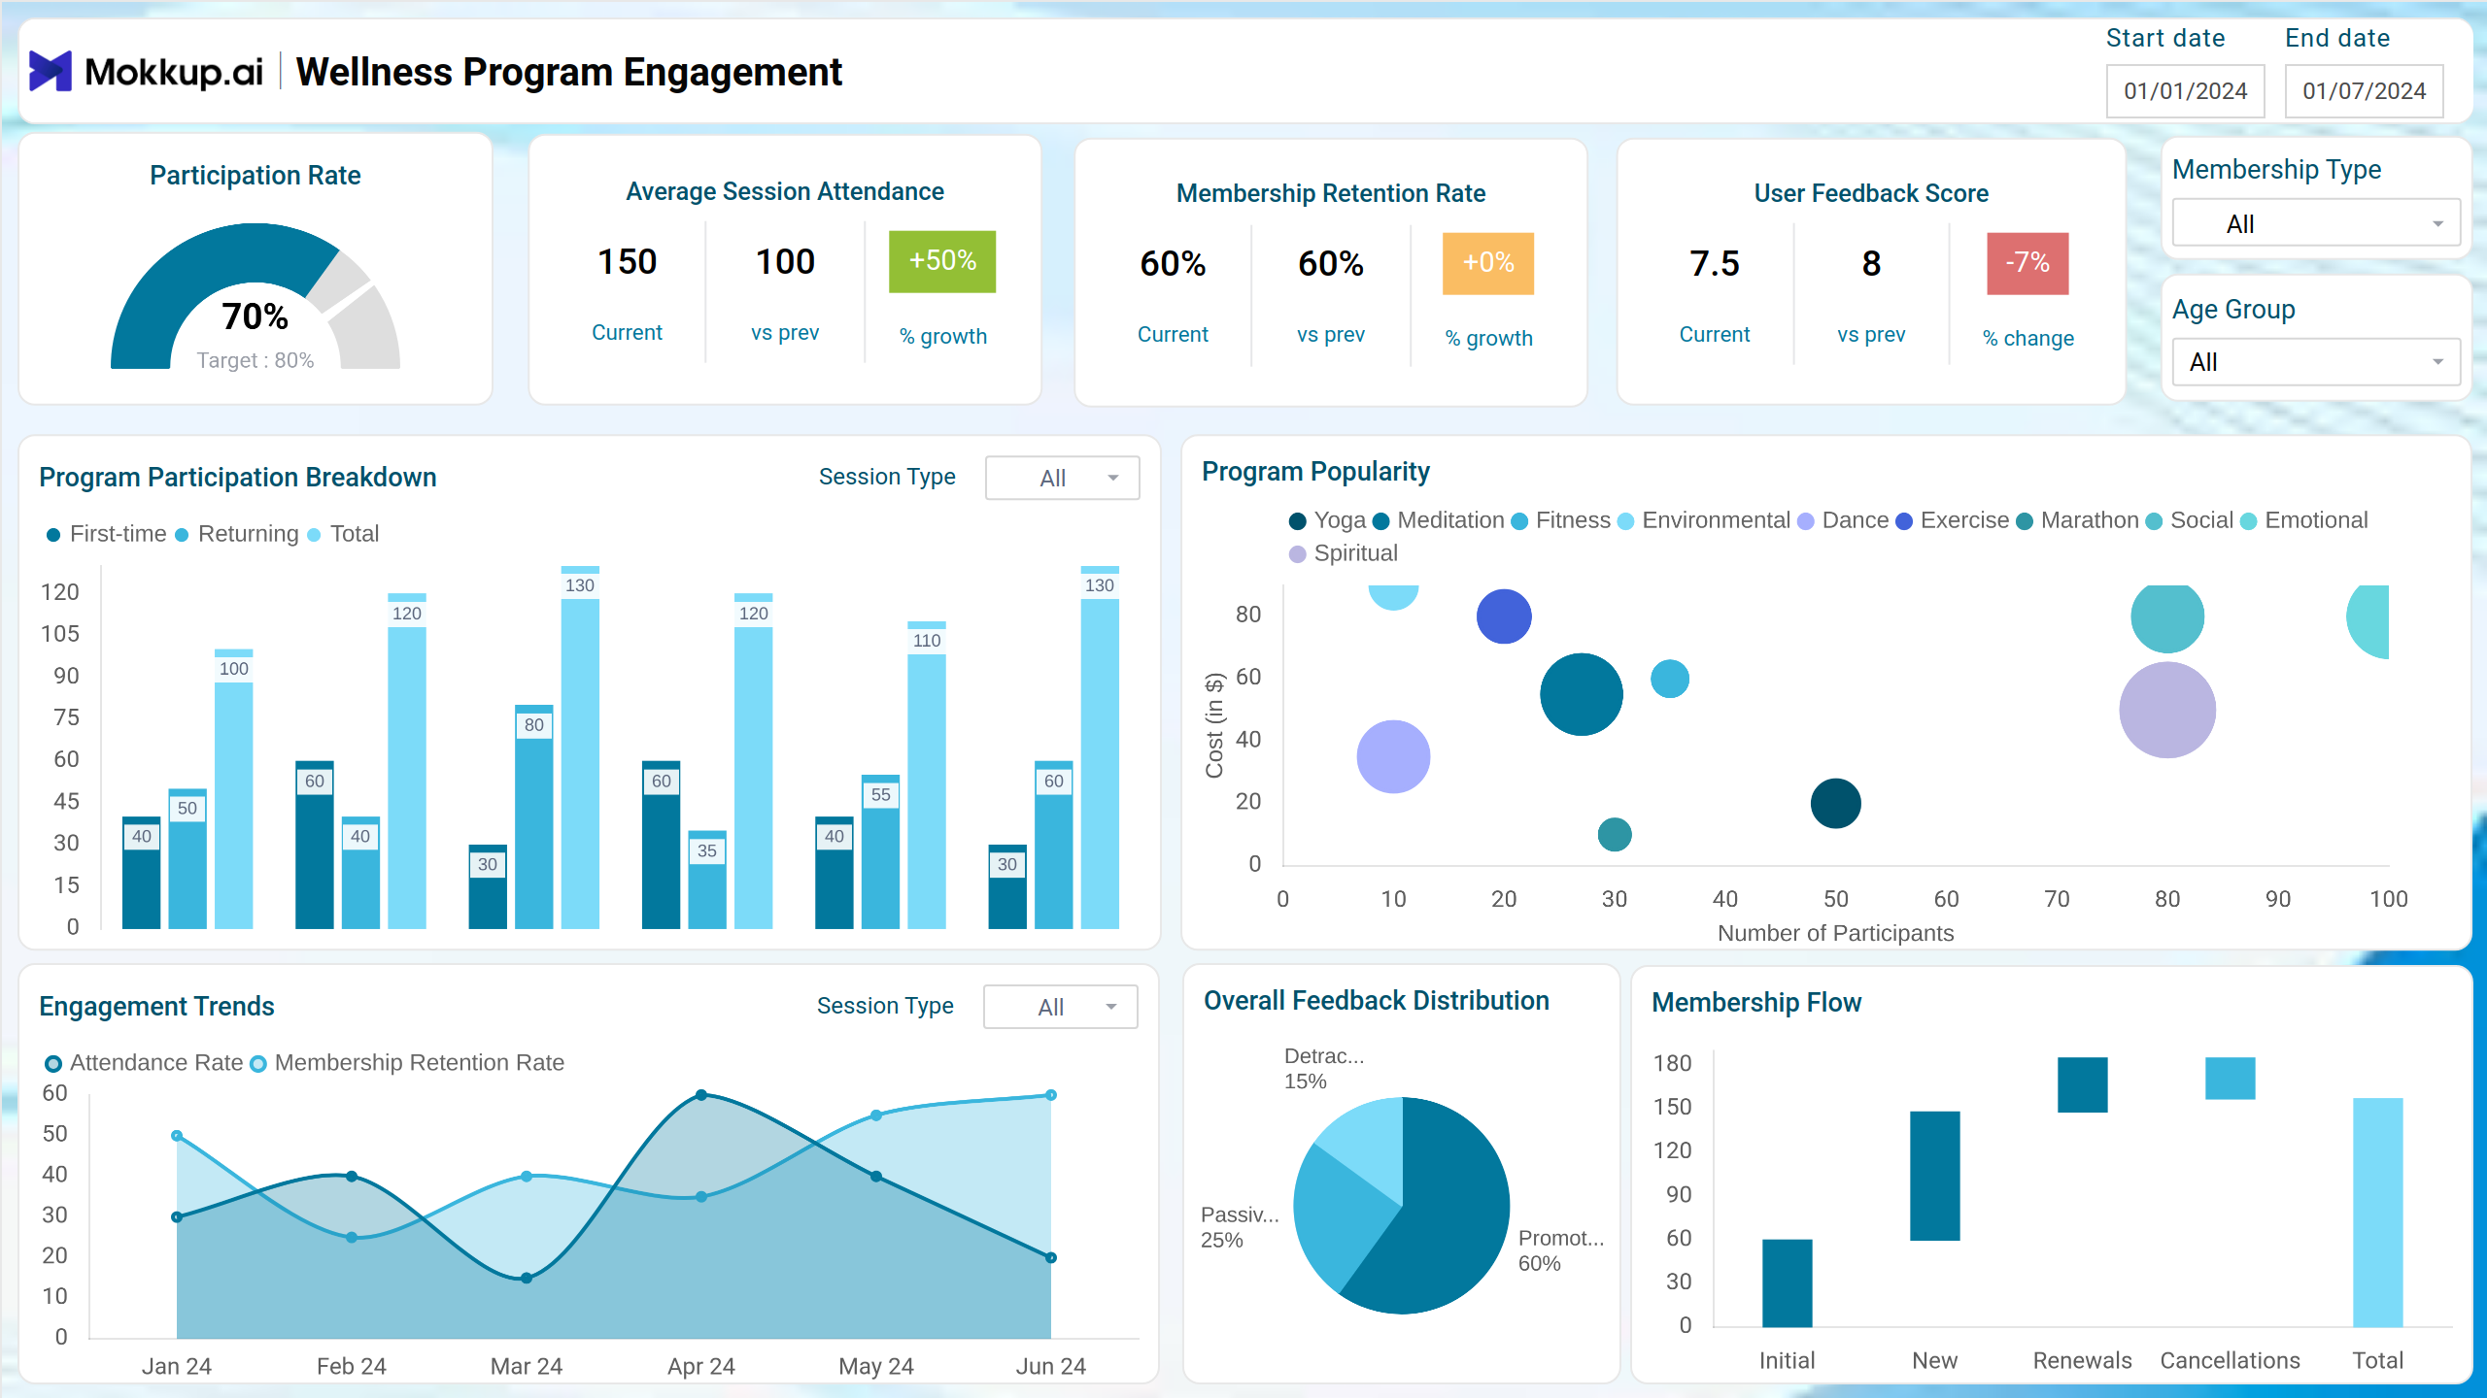Click the Exercise legend color dot

coord(1904,521)
